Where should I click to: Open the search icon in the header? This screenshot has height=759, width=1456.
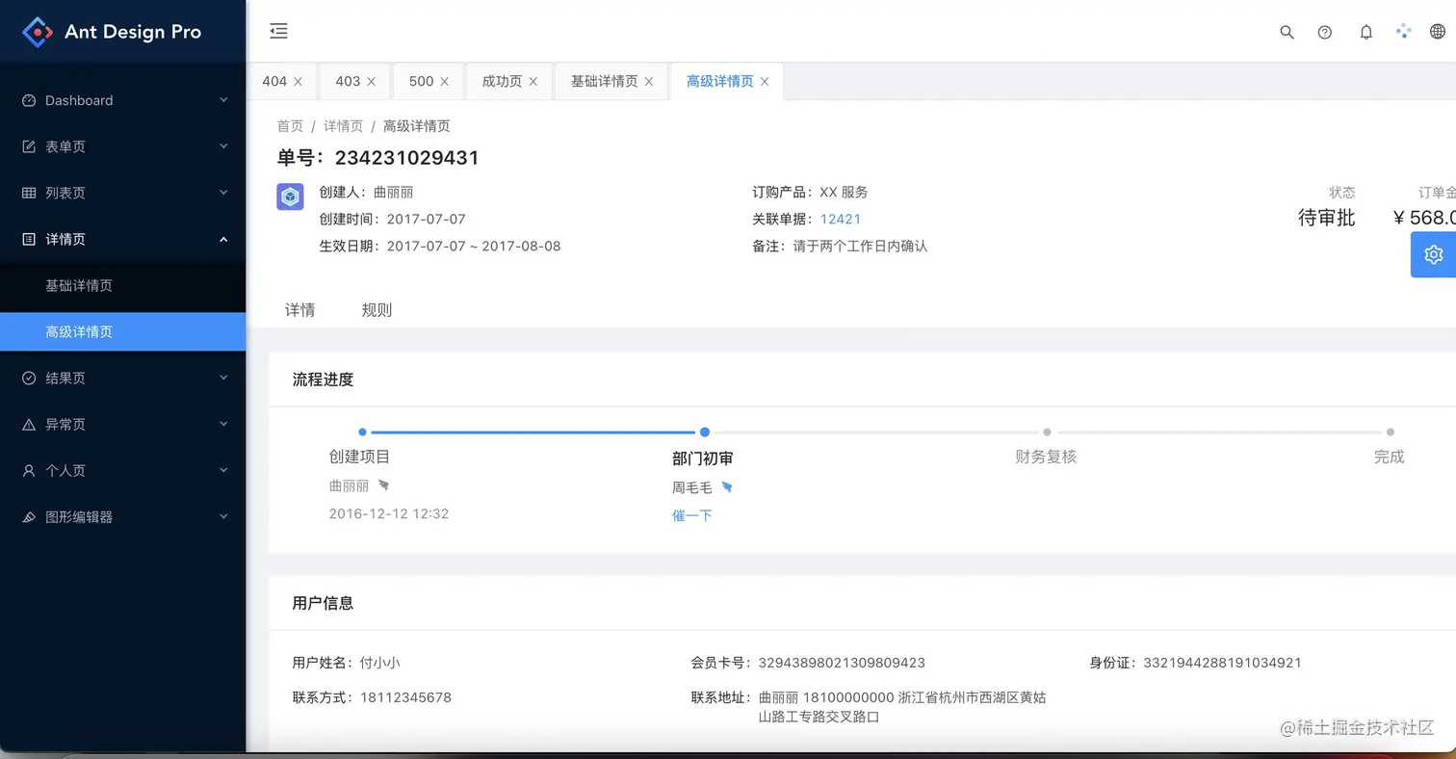[1287, 32]
